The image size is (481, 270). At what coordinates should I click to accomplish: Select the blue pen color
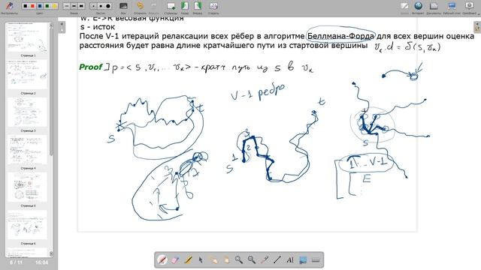(40, 6)
